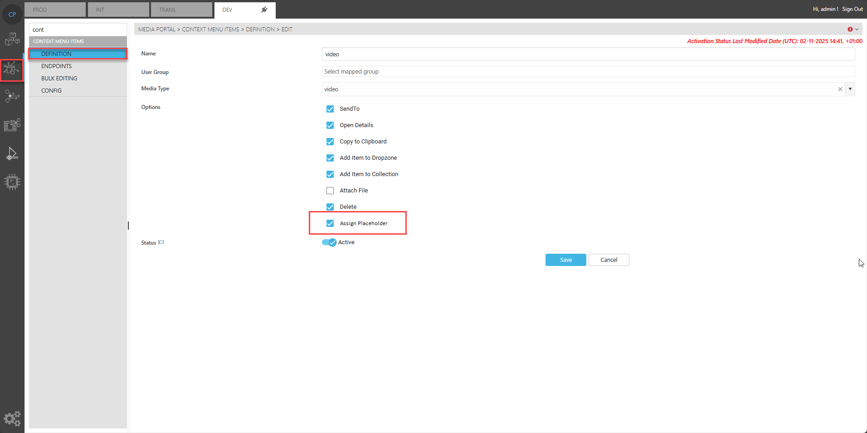This screenshot has width=867, height=433.
Task: Toggle the Active status switch
Action: pyautogui.click(x=329, y=242)
